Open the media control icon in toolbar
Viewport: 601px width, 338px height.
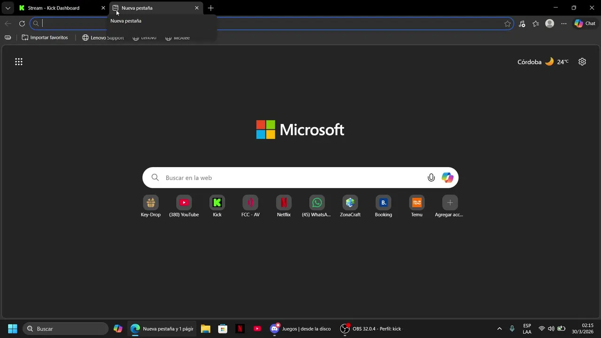(x=522, y=23)
